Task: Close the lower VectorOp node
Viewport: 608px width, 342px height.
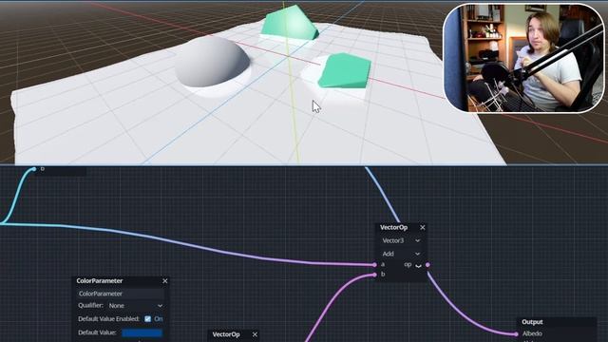Action: (x=255, y=334)
